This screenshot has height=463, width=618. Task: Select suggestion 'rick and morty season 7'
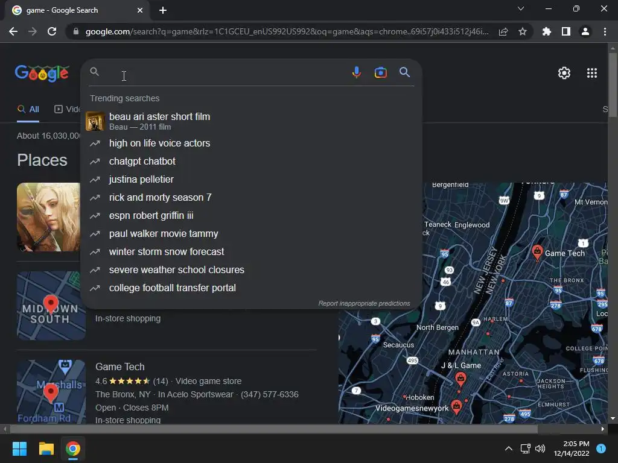pos(252,198)
